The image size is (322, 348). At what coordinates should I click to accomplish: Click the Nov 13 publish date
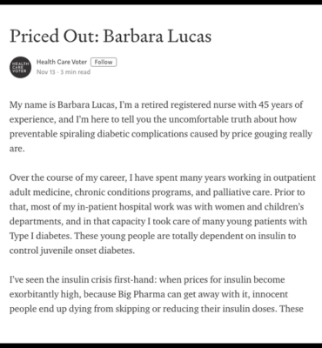point(45,72)
